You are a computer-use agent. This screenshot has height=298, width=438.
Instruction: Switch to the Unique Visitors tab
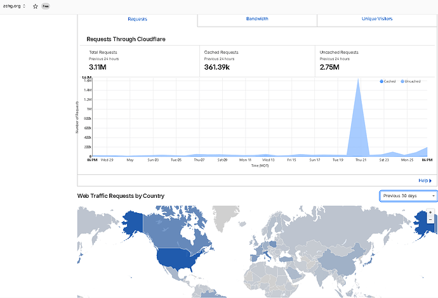tap(377, 18)
